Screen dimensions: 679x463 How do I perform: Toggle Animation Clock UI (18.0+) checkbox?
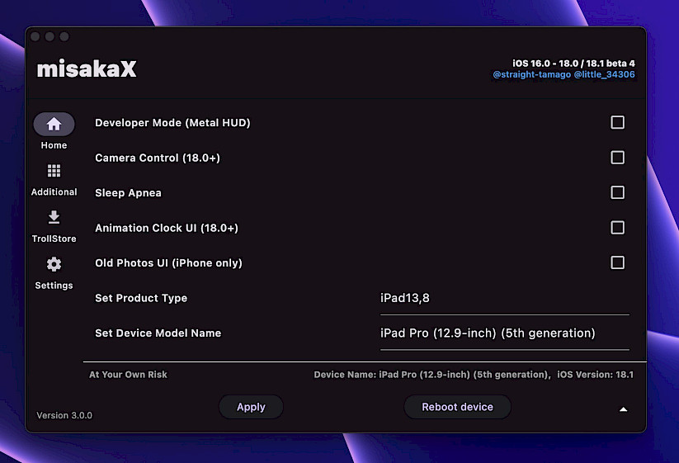(x=617, y=228)
